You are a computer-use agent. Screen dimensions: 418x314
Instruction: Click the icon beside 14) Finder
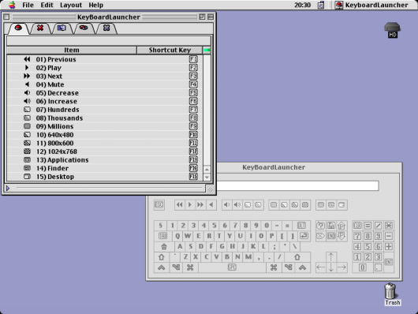click(x=27, y=168)
